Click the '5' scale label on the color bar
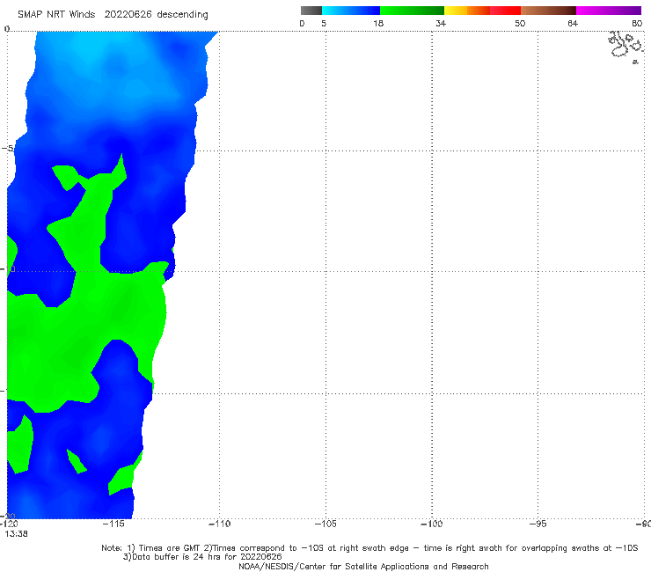The width and height of the screenshot is (651, 572). click(324, 23)
